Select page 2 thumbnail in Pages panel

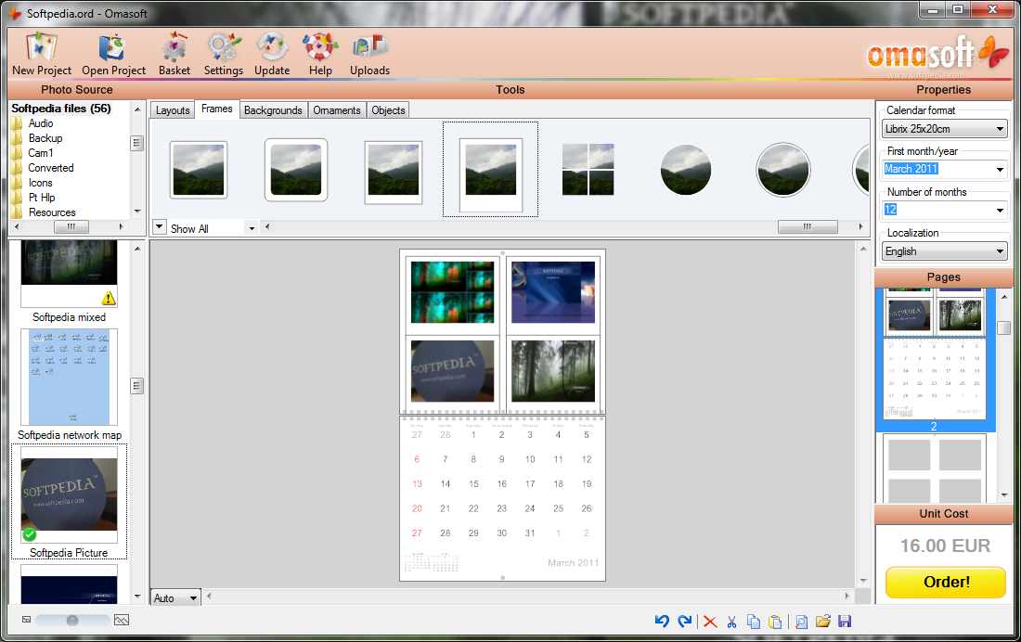pos(935,359)
